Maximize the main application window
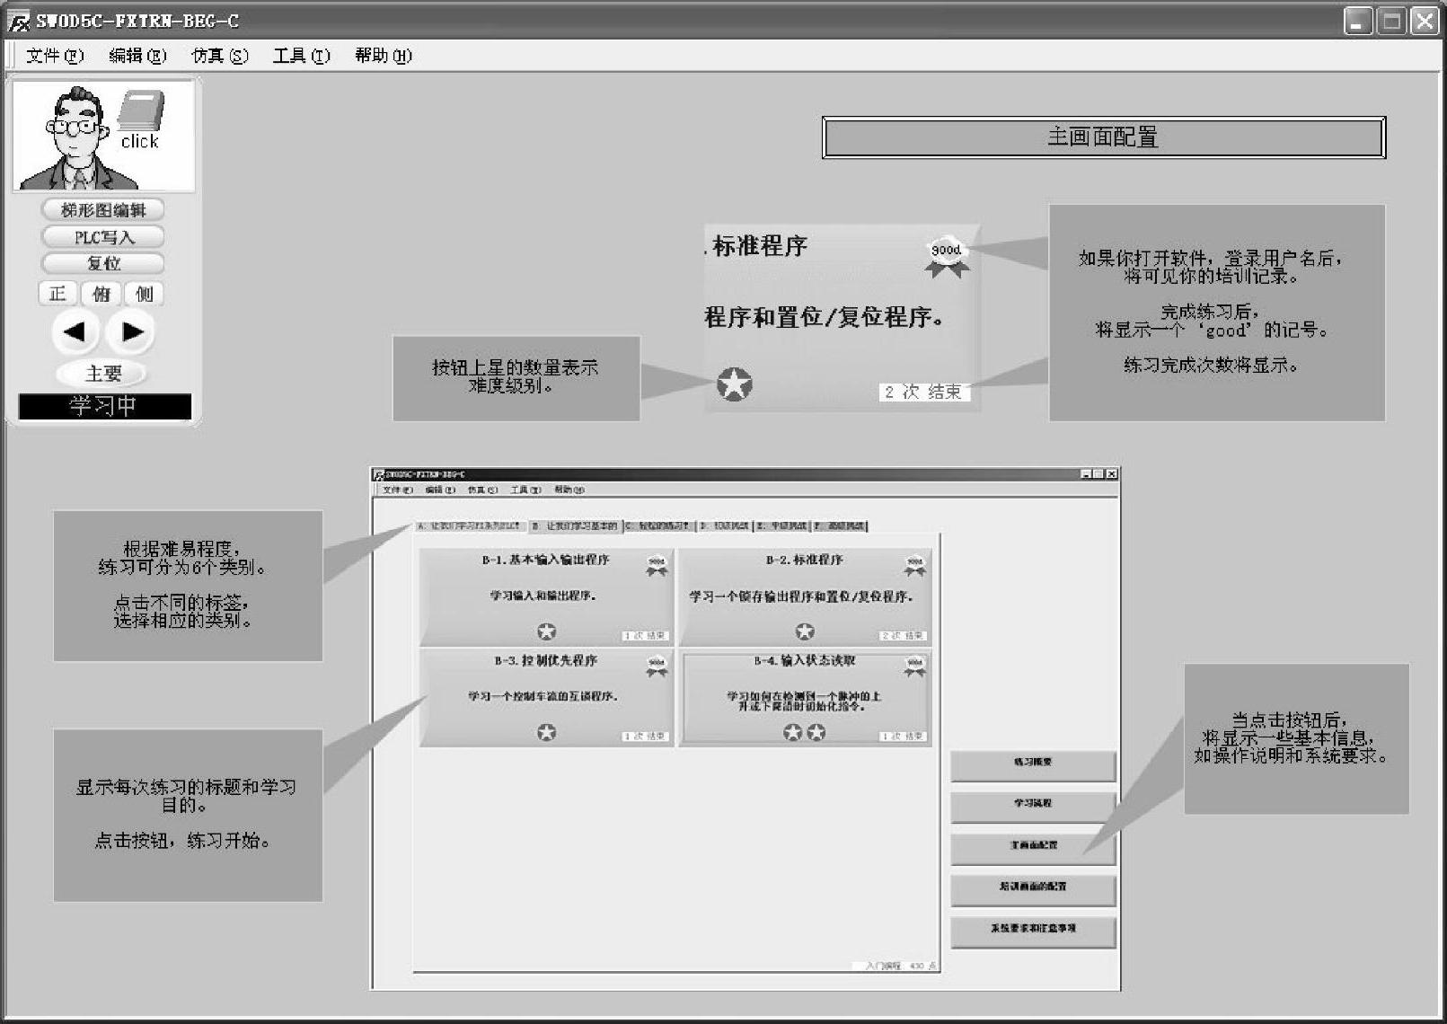Viewport: 1447px width, 1024px height. 1391,22
